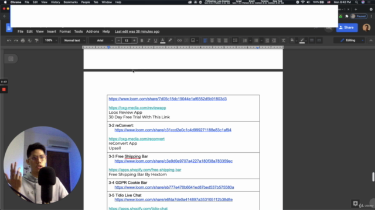The image size is (375, 210).
Task: Clear formatting from selection
Action: pyautogui.click(x=284, y=40)
